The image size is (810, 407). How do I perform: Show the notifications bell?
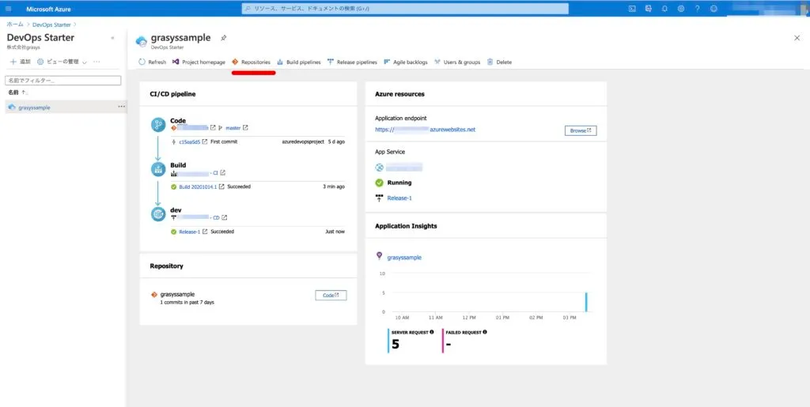[x=664, y=9]
